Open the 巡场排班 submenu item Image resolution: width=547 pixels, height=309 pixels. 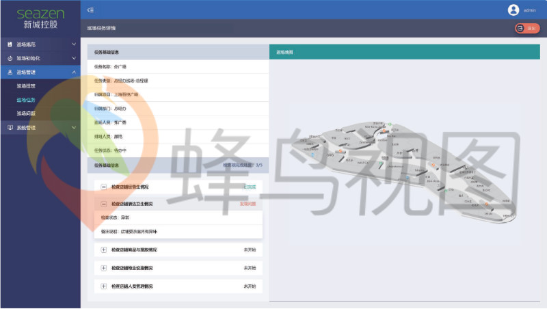pyautogui.click(x=26, y=85)
